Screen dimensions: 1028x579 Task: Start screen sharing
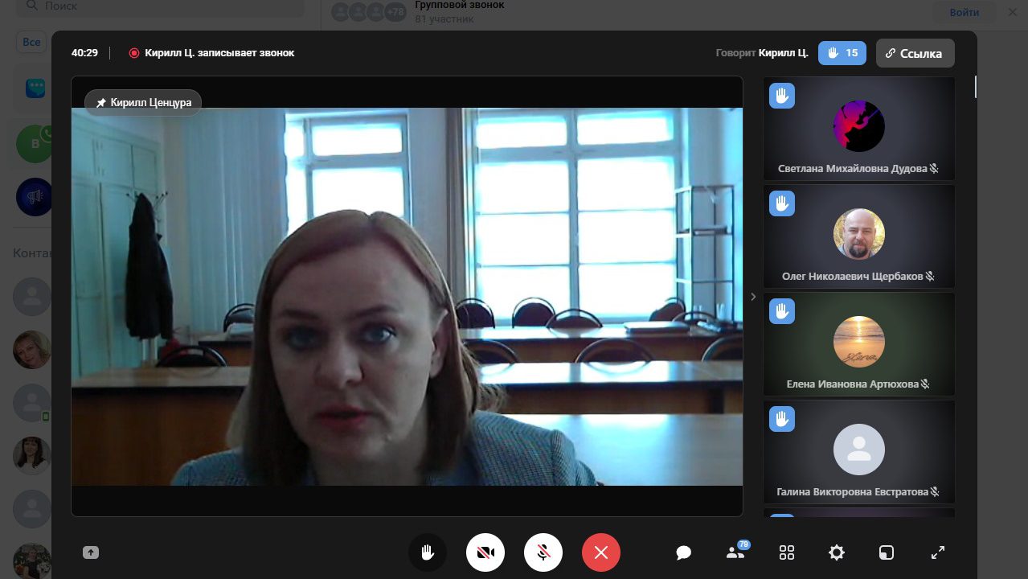pos(91,552)
